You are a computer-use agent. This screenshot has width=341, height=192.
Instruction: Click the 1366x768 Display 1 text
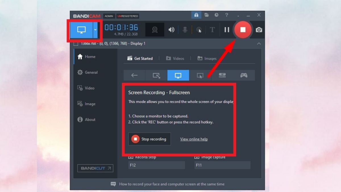tap(113, 44)
